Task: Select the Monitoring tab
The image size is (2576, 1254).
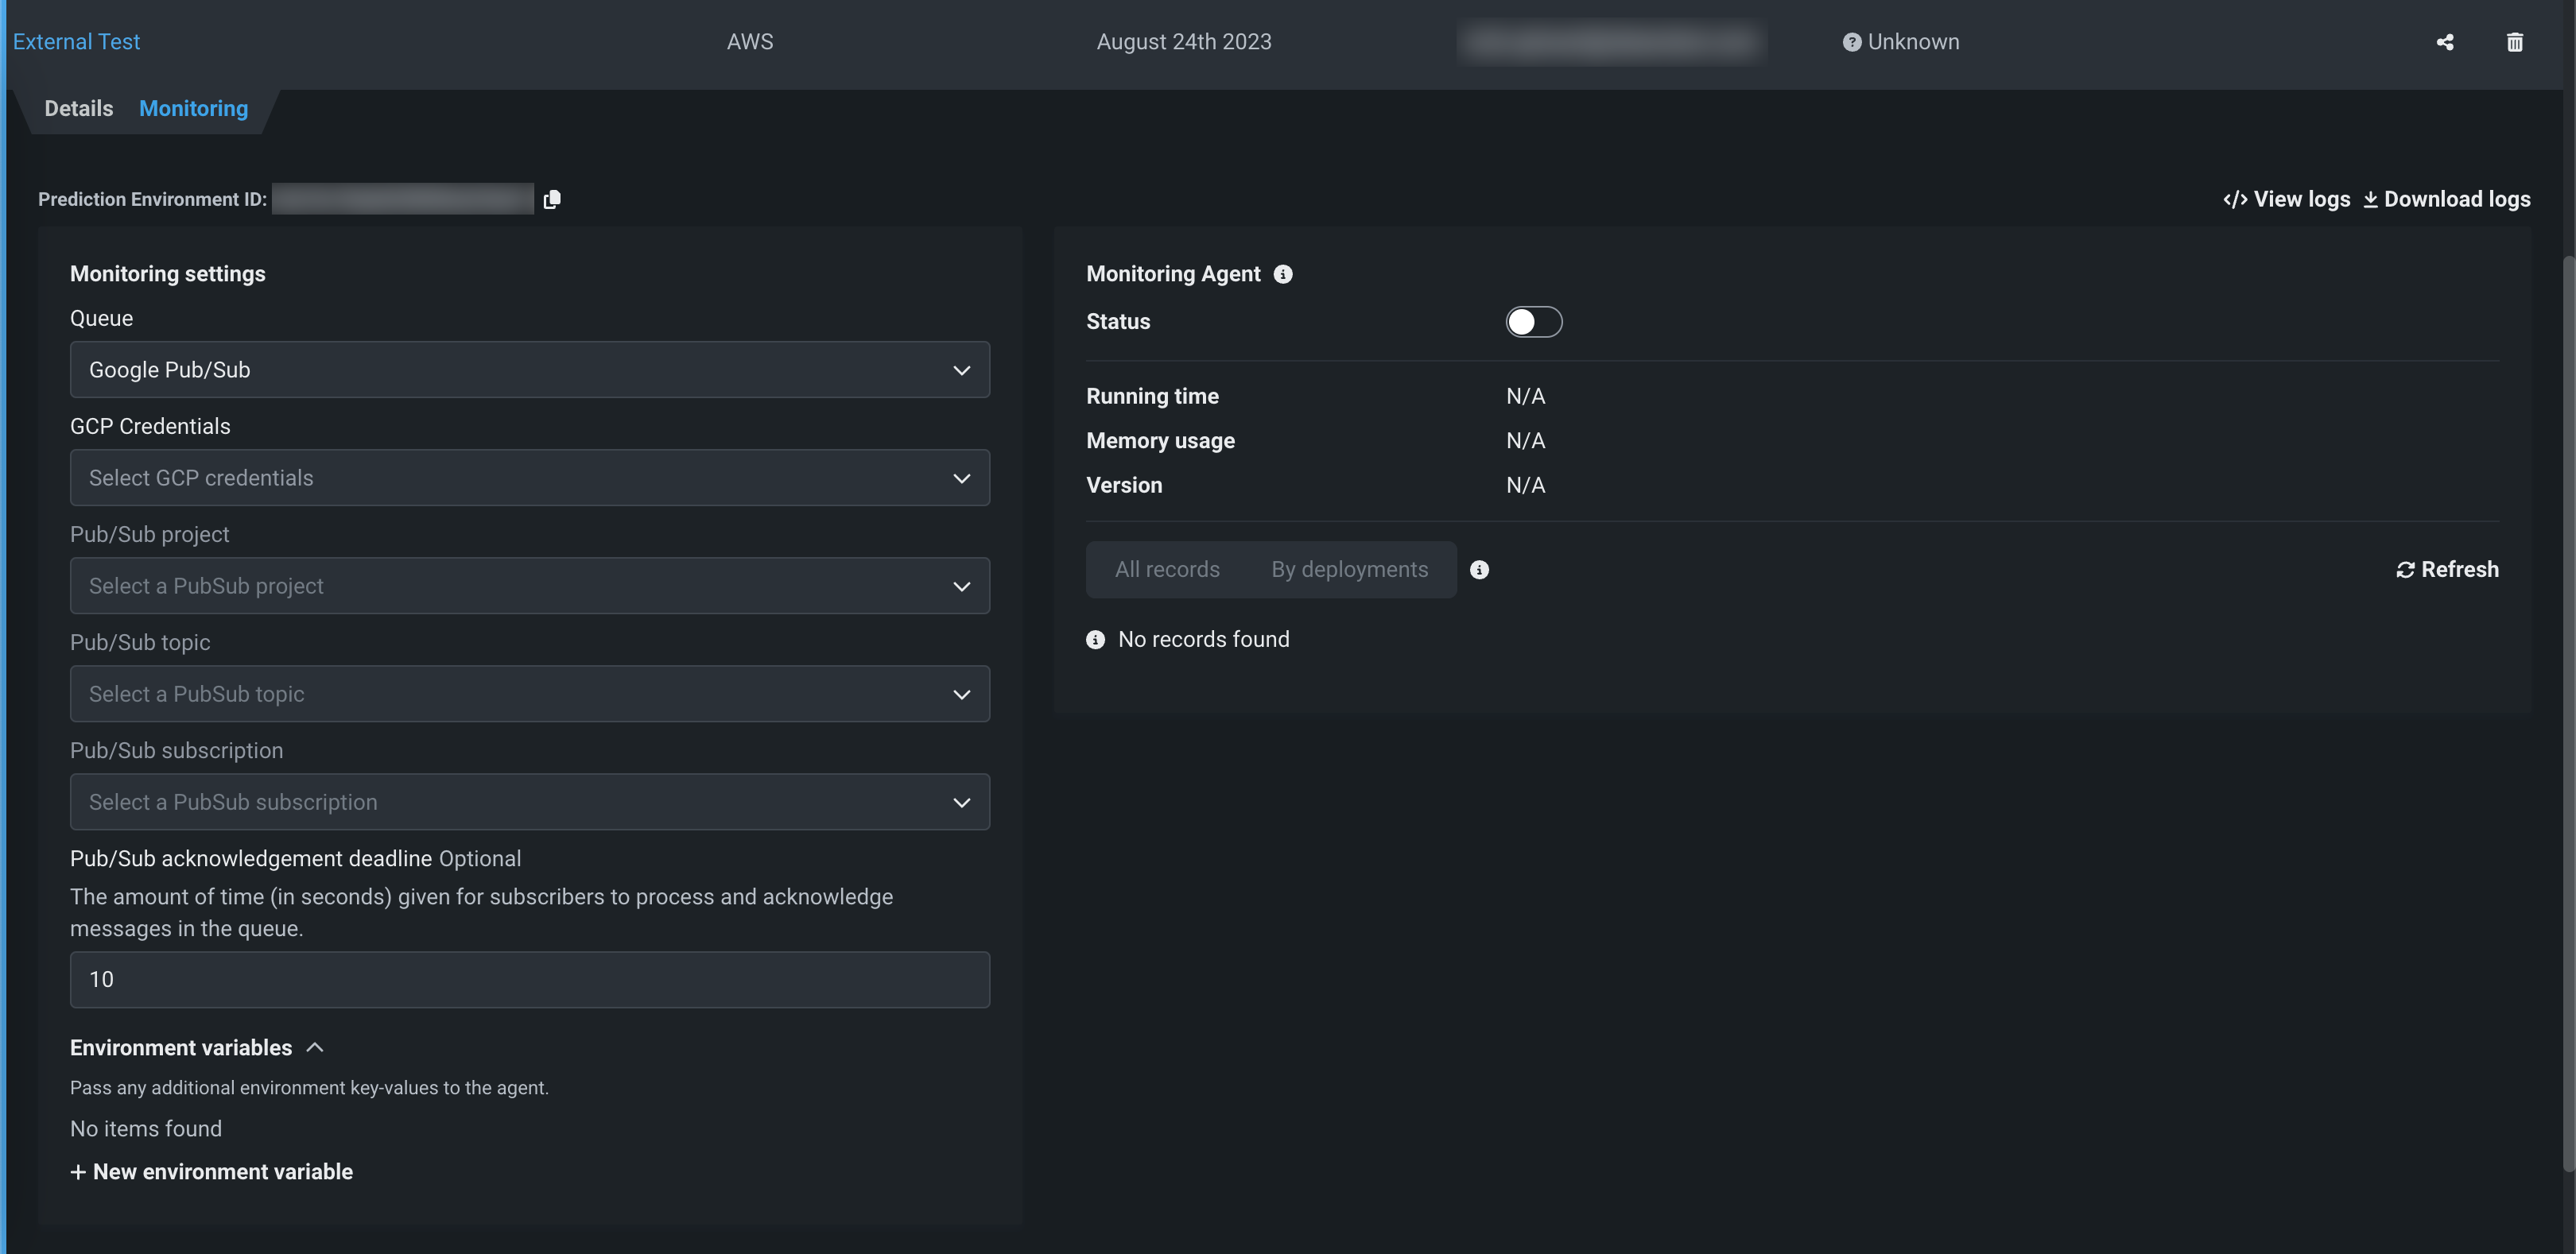Action: [x=193, y=108]
